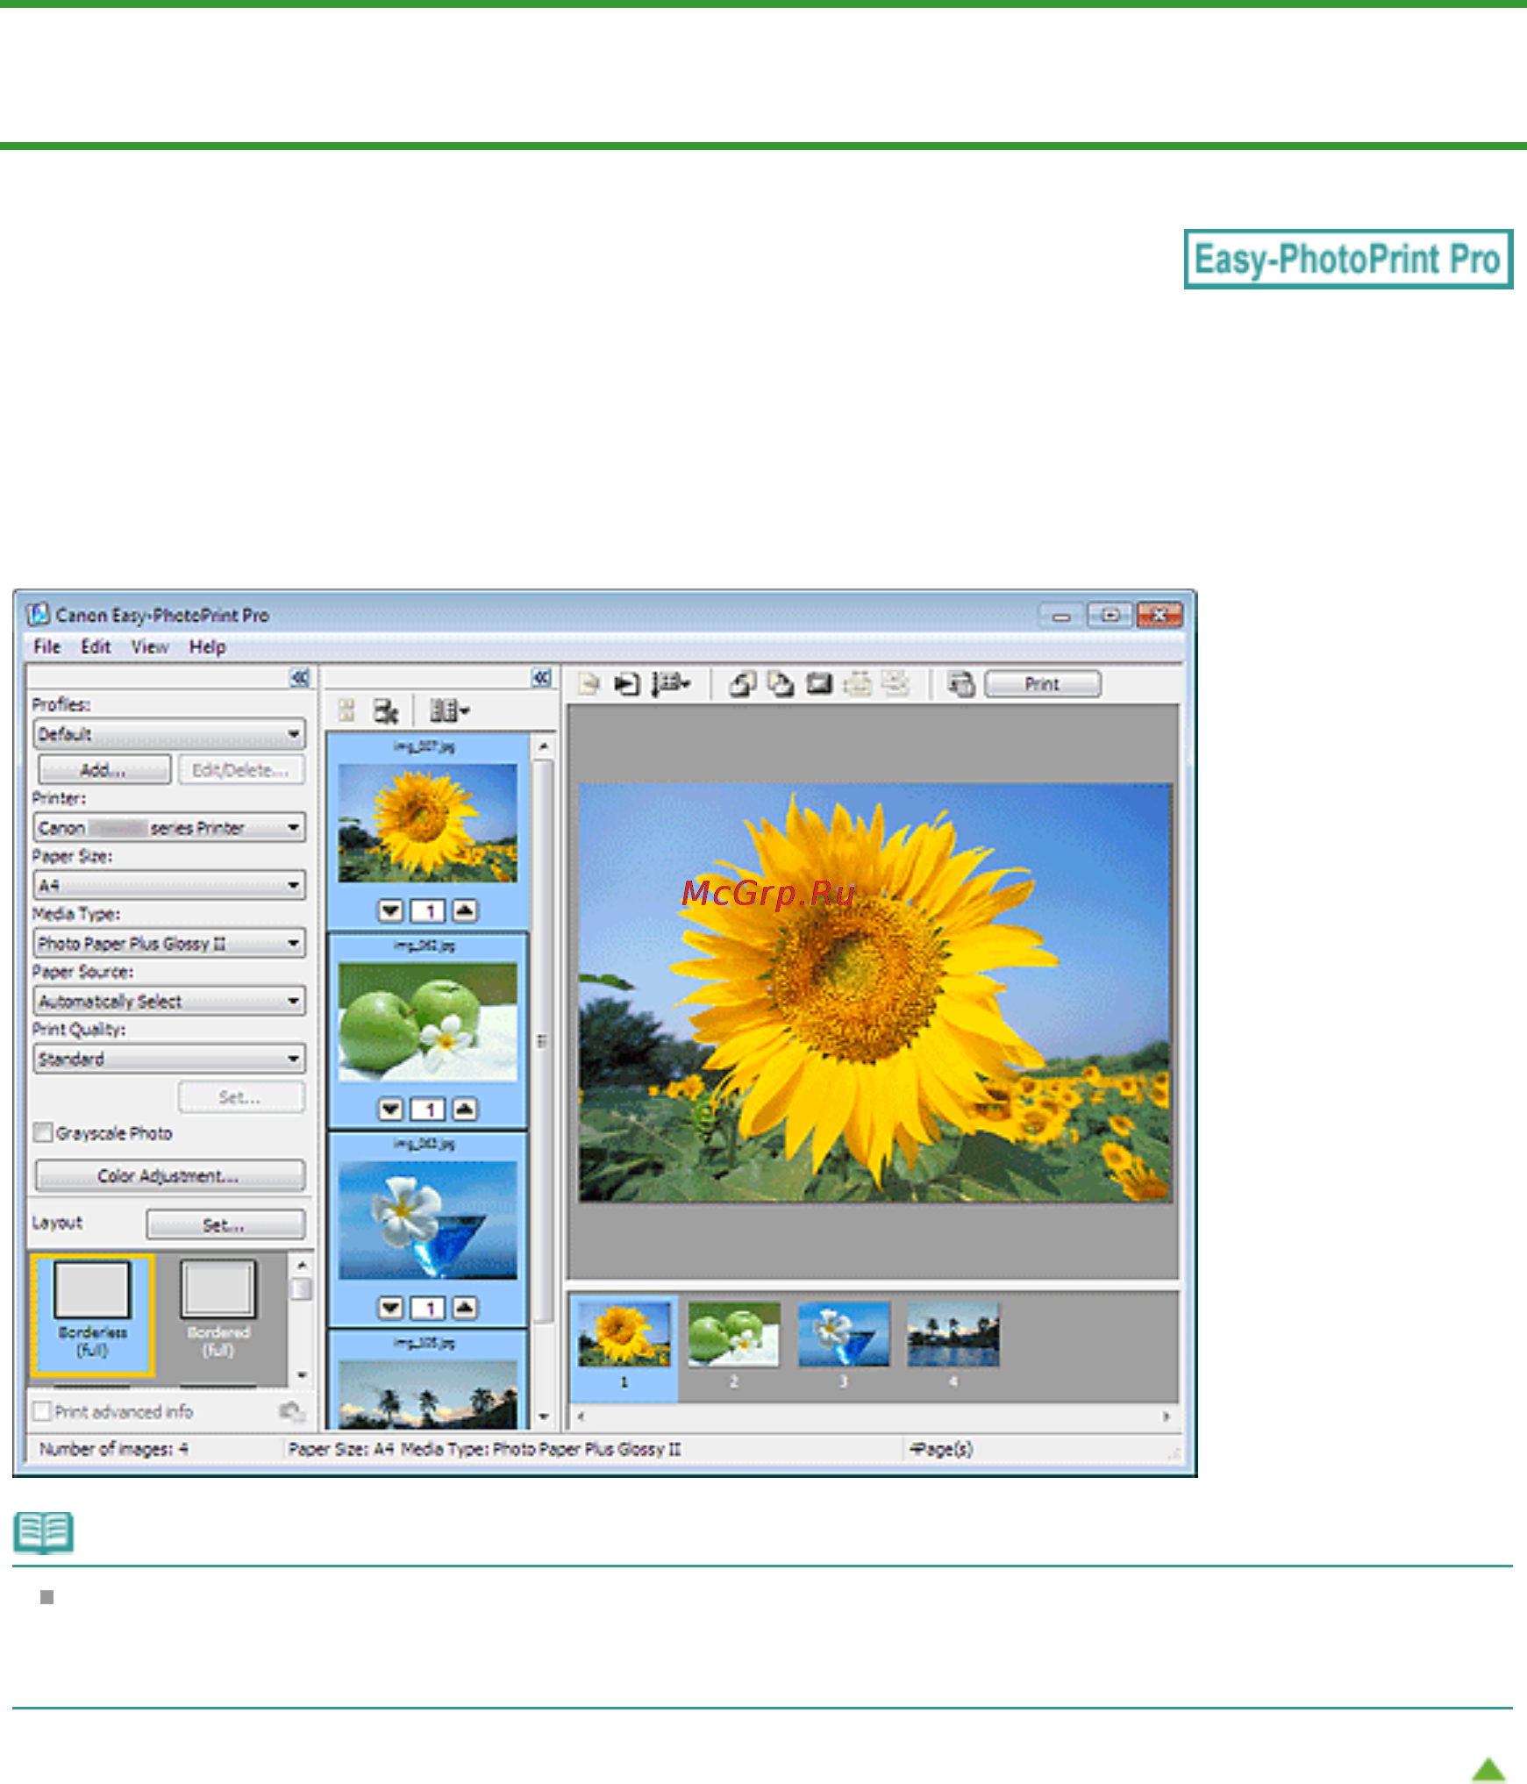
Task: Select the Bordered (full) layout
Action: pyautogui.click(x=218, y=1309)
